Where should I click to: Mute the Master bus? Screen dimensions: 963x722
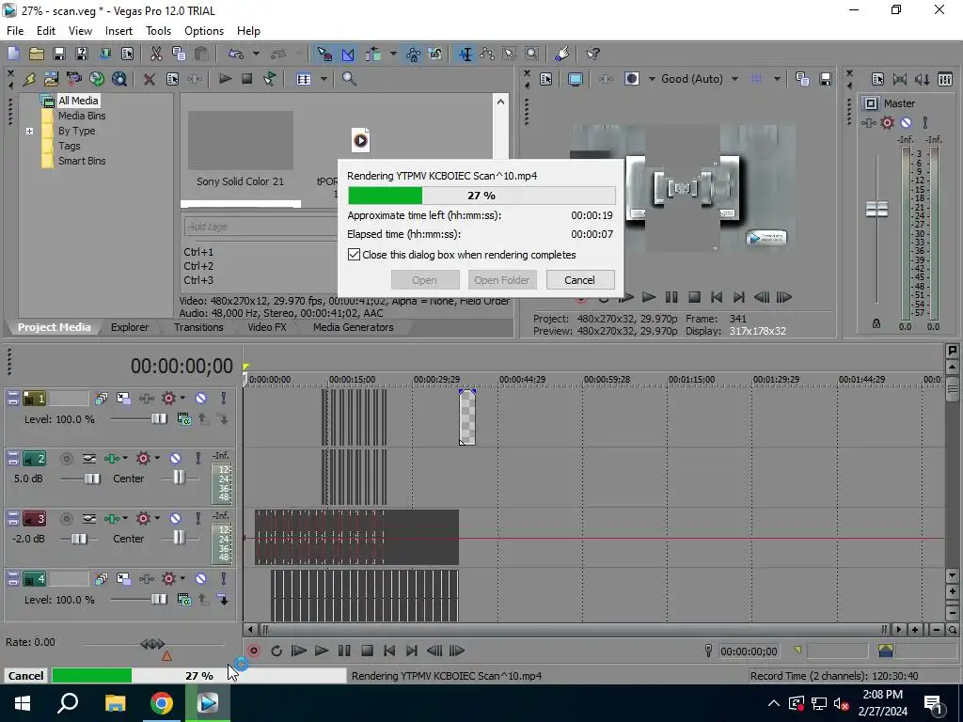[x=906, y=122]
